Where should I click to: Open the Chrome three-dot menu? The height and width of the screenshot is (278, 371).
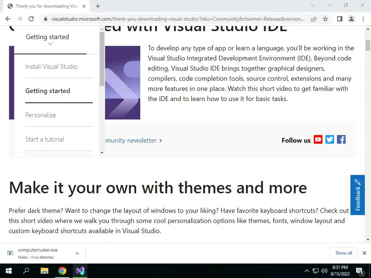[x=363, y=19]
